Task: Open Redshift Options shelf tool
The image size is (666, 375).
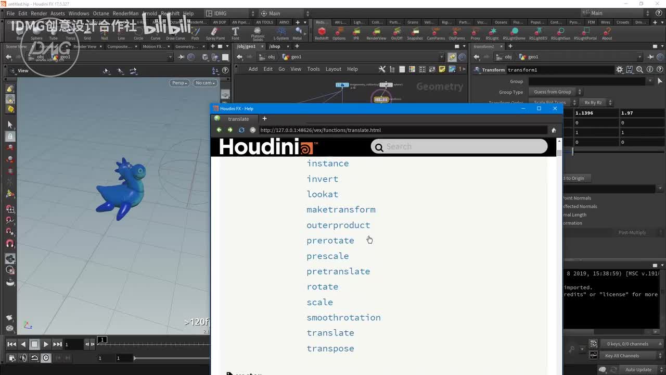Action: tap(339, 33)
